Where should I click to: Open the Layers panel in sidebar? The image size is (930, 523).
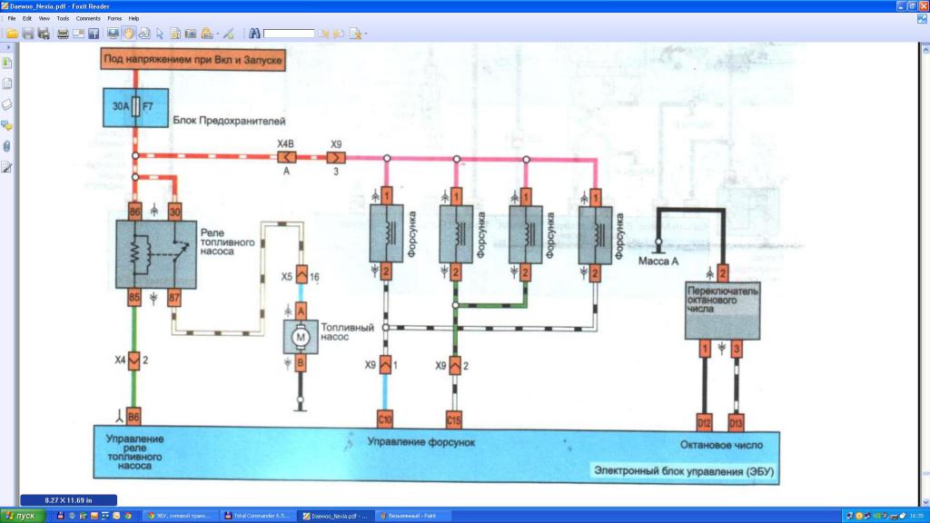point(7,104)
